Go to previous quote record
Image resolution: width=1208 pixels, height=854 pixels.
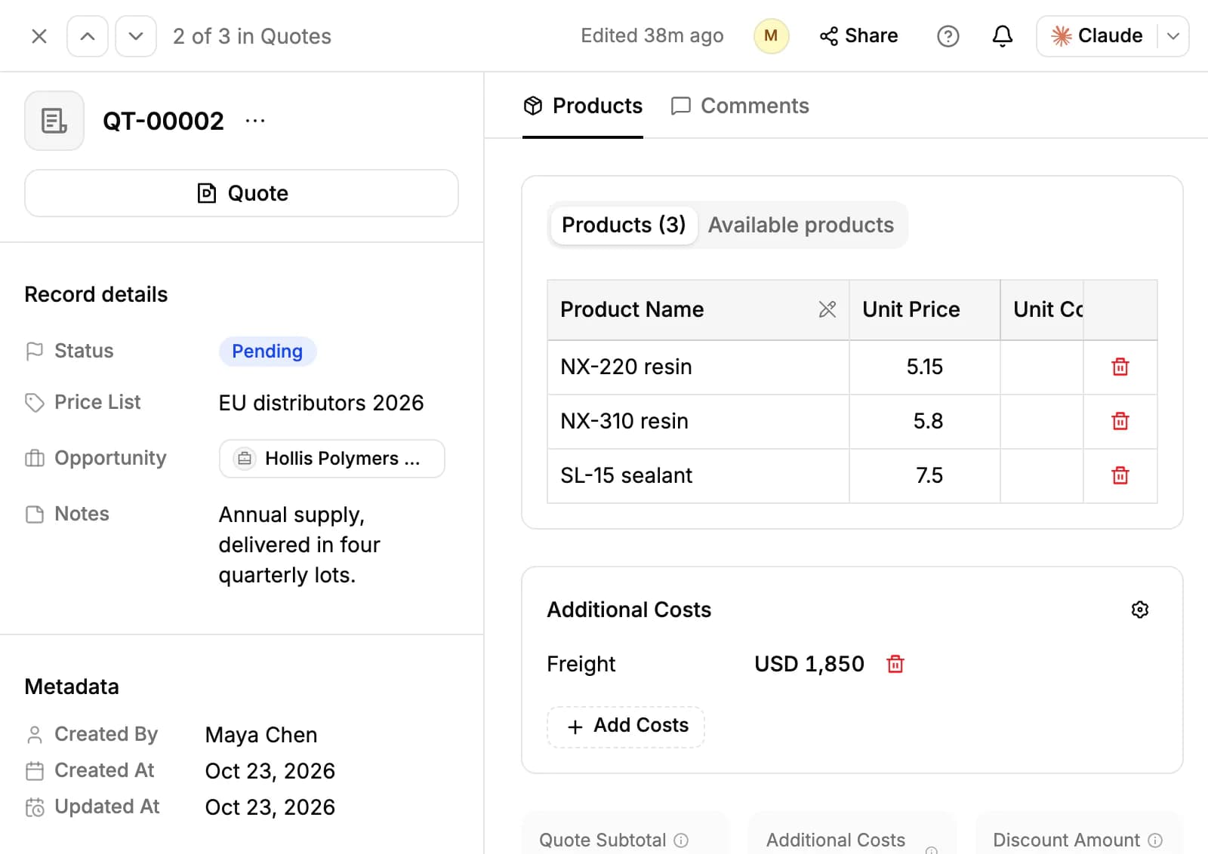88,36
